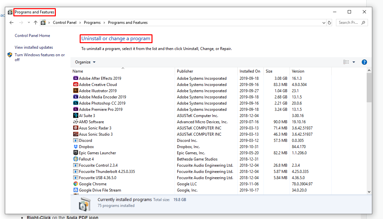Click the Fallout 4 icon
The height and width of the screenshot is (219, 383).
point(76,159)
